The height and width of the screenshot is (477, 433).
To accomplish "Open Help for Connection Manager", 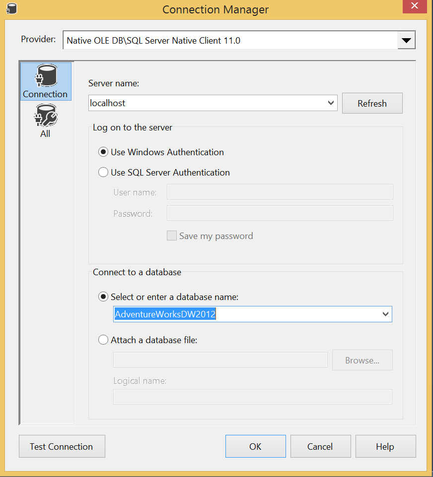I will pos(385,446).
